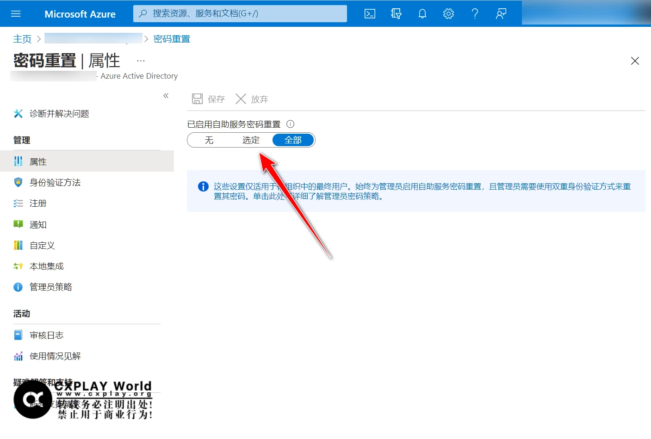Screen dimensions: 651x439
Task: Click the Microsoft Azure logo text
Action: pyautogui.click(x=80, y=14)
